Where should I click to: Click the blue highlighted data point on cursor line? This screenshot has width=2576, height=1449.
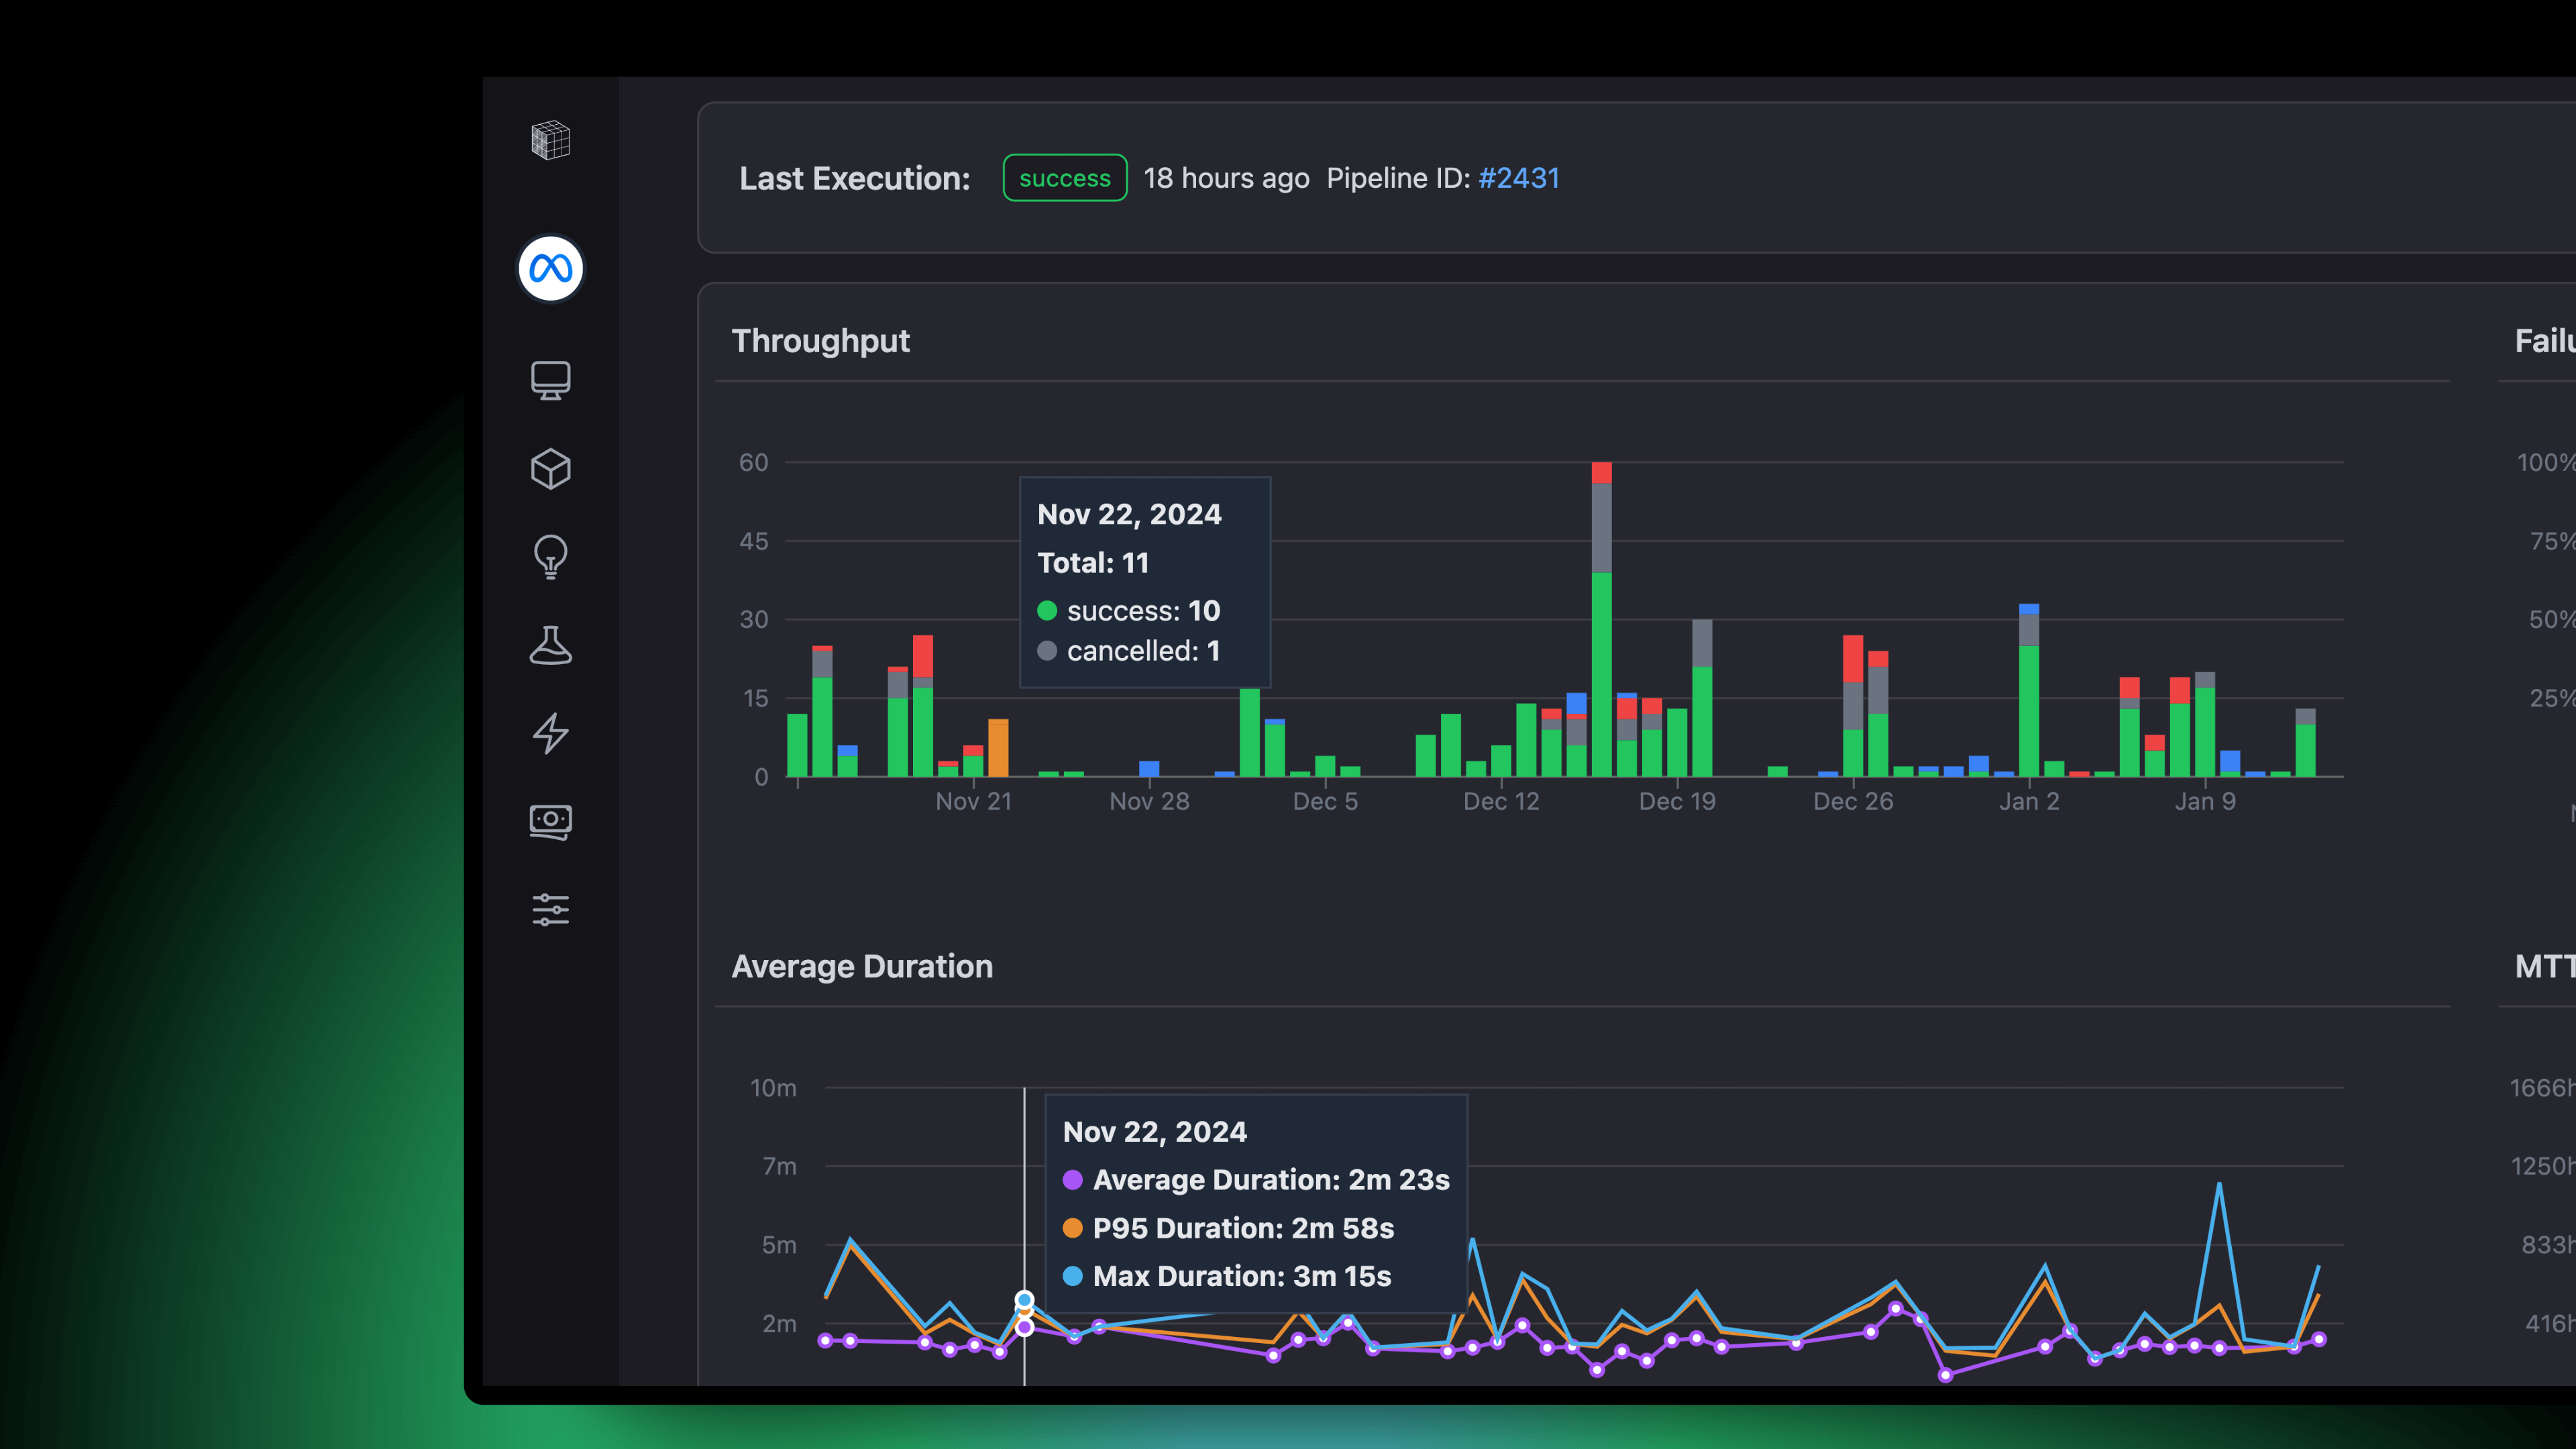(x=1024, y=1300)
